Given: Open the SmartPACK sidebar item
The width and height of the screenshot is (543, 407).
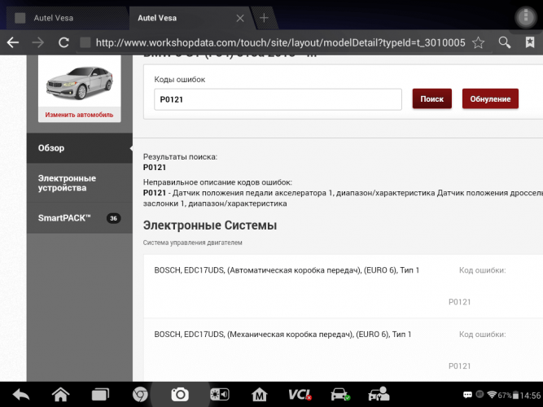Looking at the screenshot, I should pyautogui.click(x=79, y=218).
